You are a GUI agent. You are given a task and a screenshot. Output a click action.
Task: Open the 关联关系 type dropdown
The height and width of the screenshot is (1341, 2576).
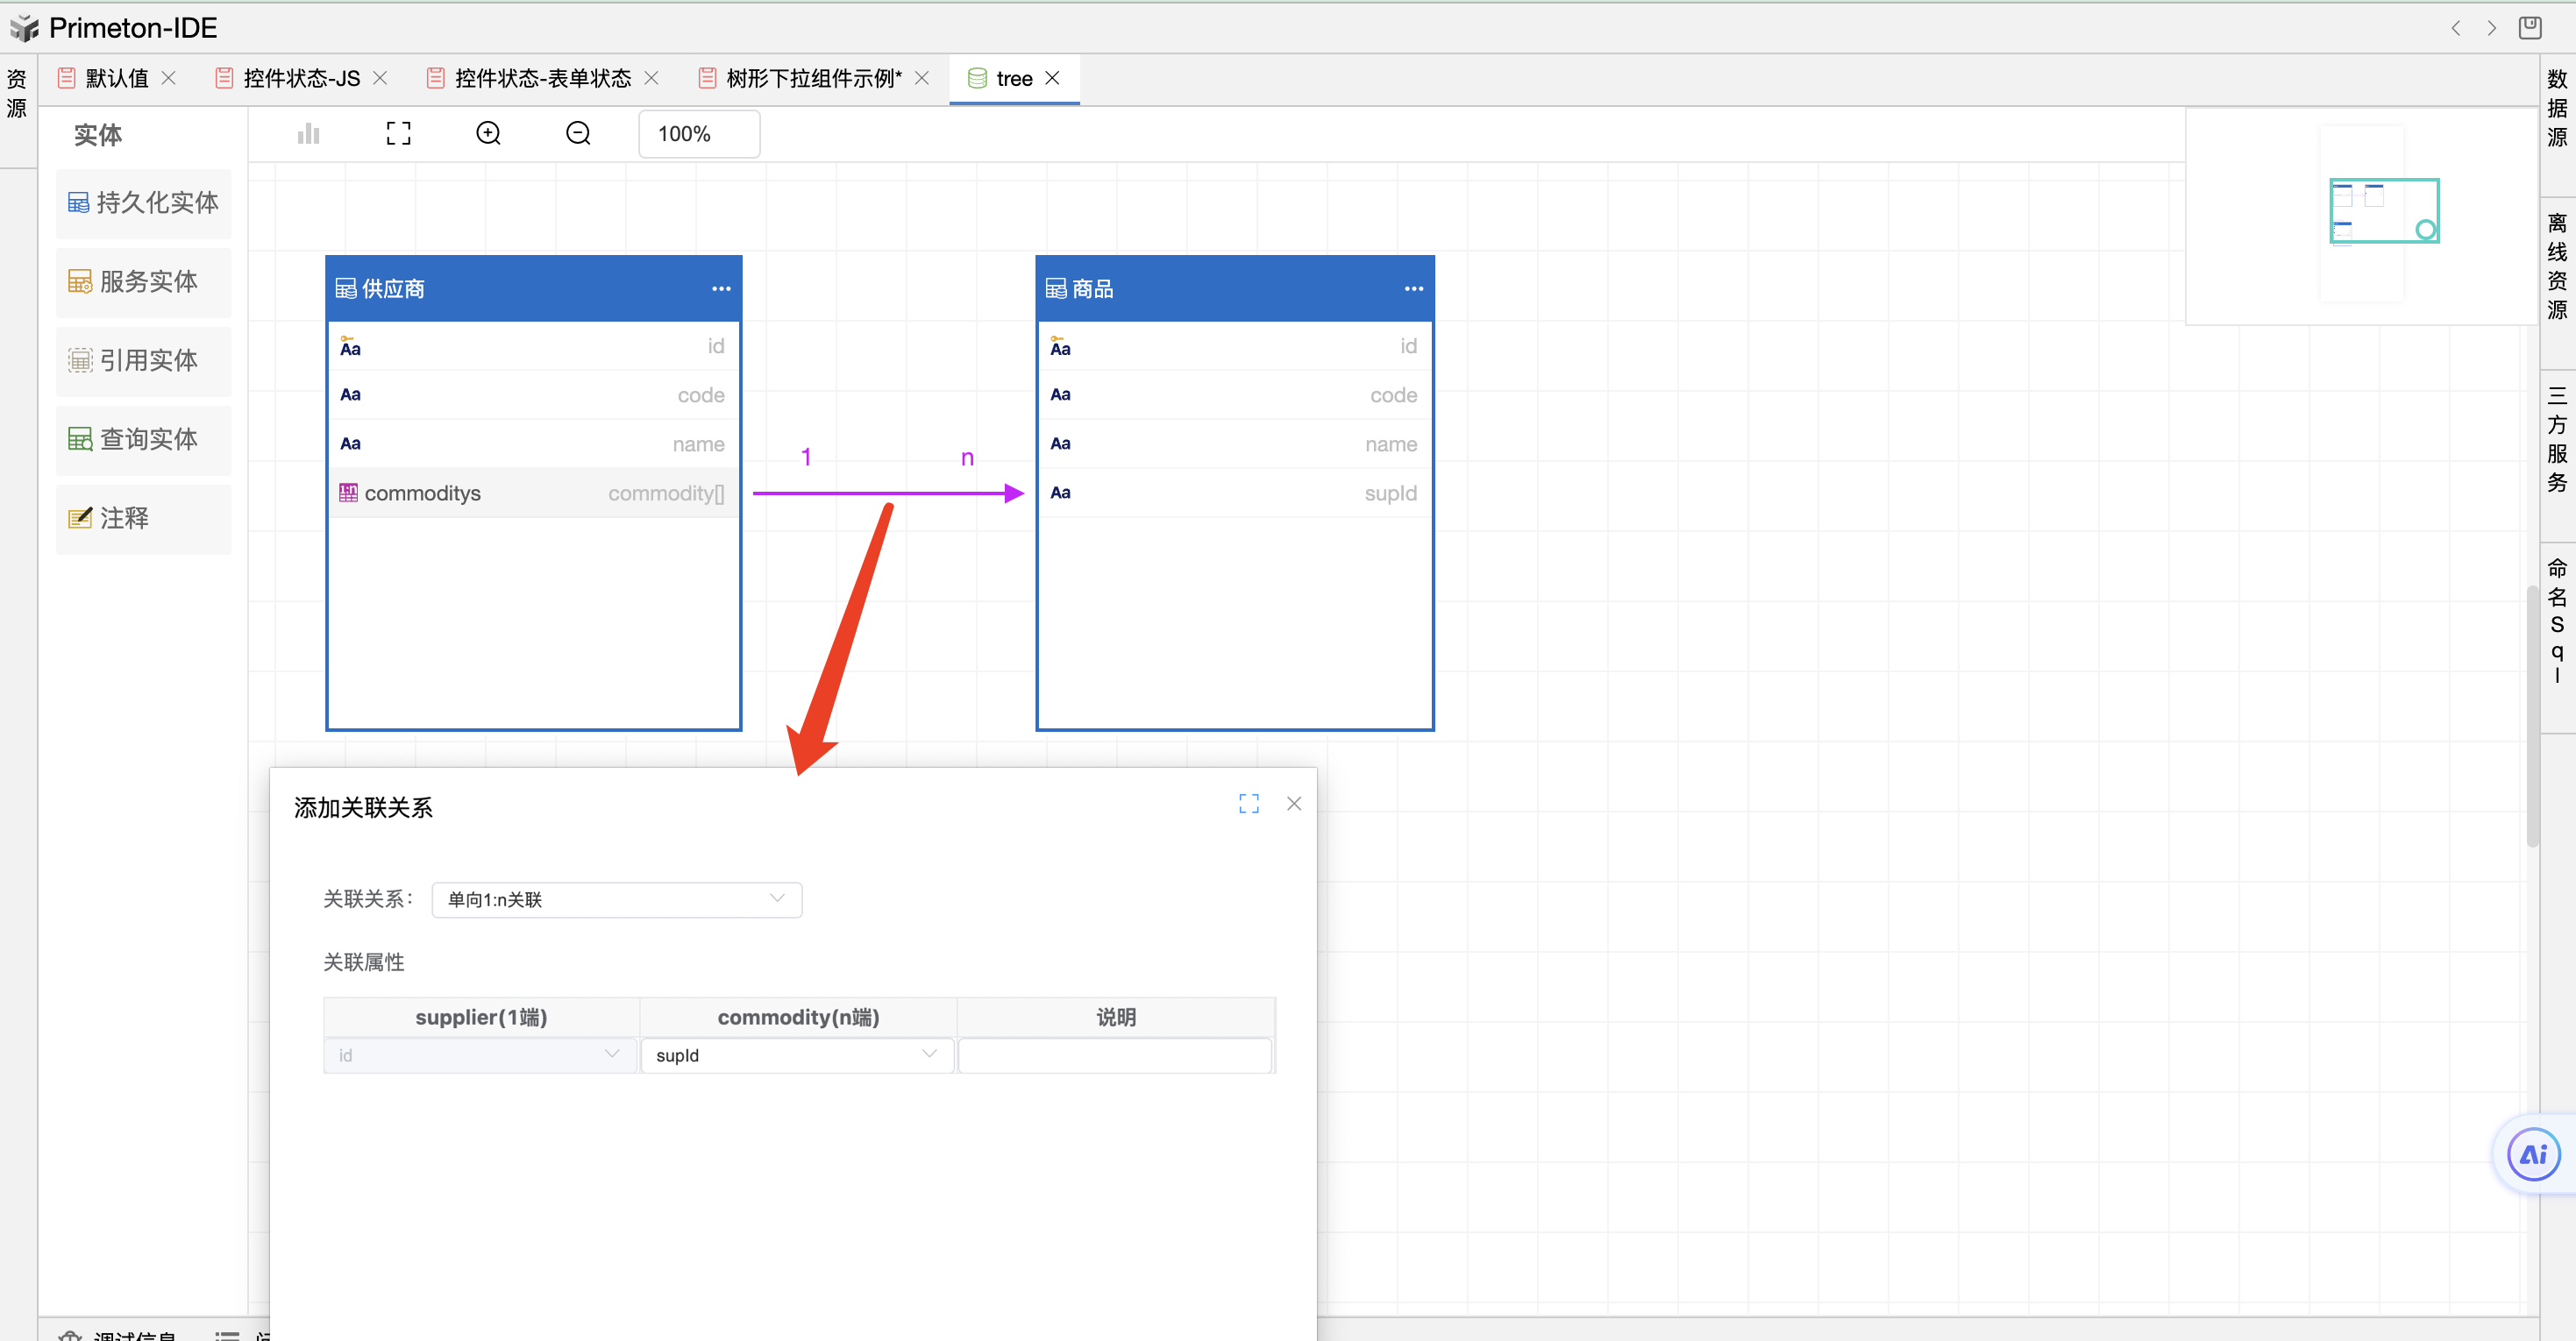pyautogui.click(x=616, y=899)
